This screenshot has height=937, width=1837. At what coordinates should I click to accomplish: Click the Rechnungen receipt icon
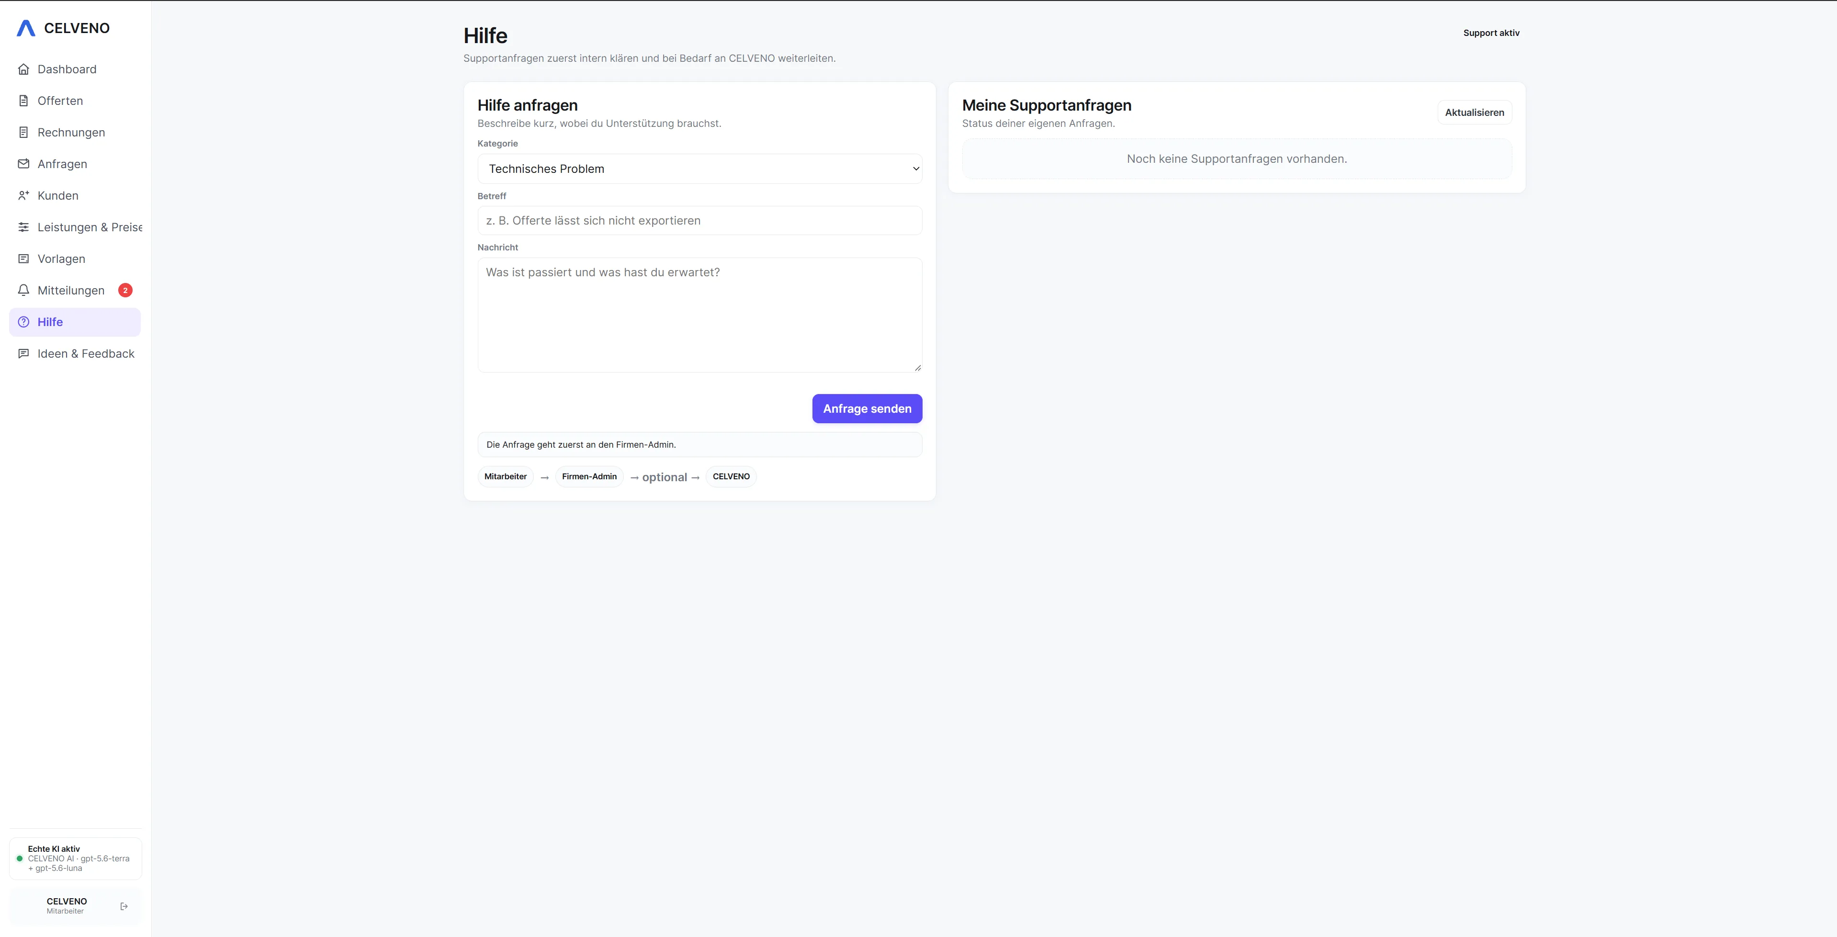[x=23, y=133]
